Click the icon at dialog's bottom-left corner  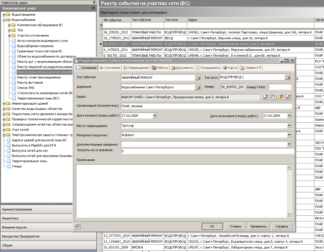[x=77, y=226]
